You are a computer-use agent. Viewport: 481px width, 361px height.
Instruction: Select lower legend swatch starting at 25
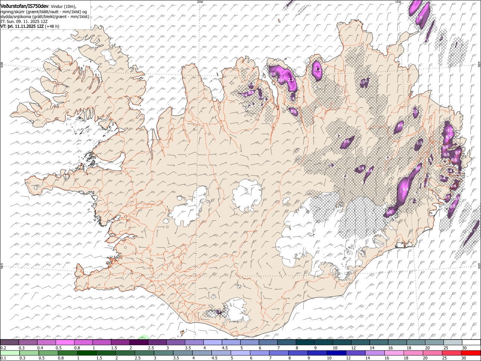(451, 353)
